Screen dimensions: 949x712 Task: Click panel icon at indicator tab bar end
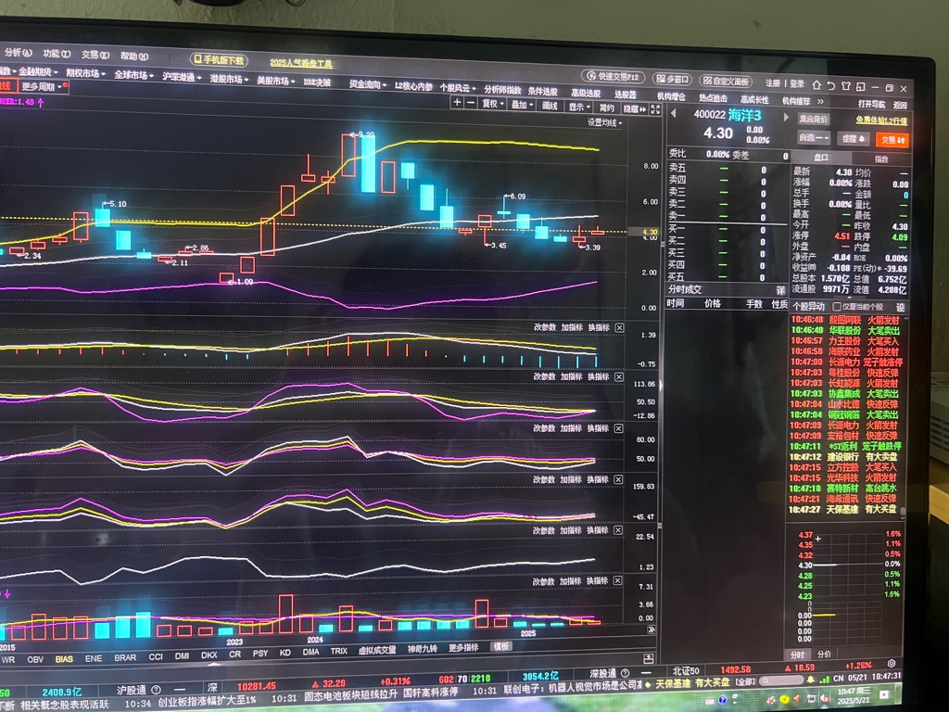[x=648, y=658]
